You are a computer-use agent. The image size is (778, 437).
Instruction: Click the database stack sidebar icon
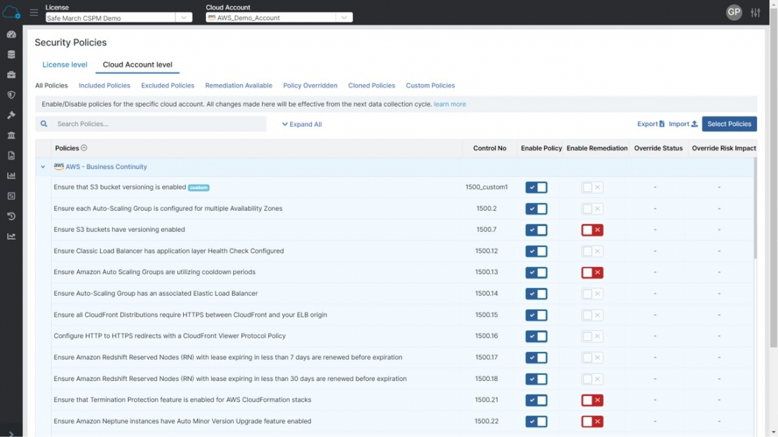coord(11,55)
